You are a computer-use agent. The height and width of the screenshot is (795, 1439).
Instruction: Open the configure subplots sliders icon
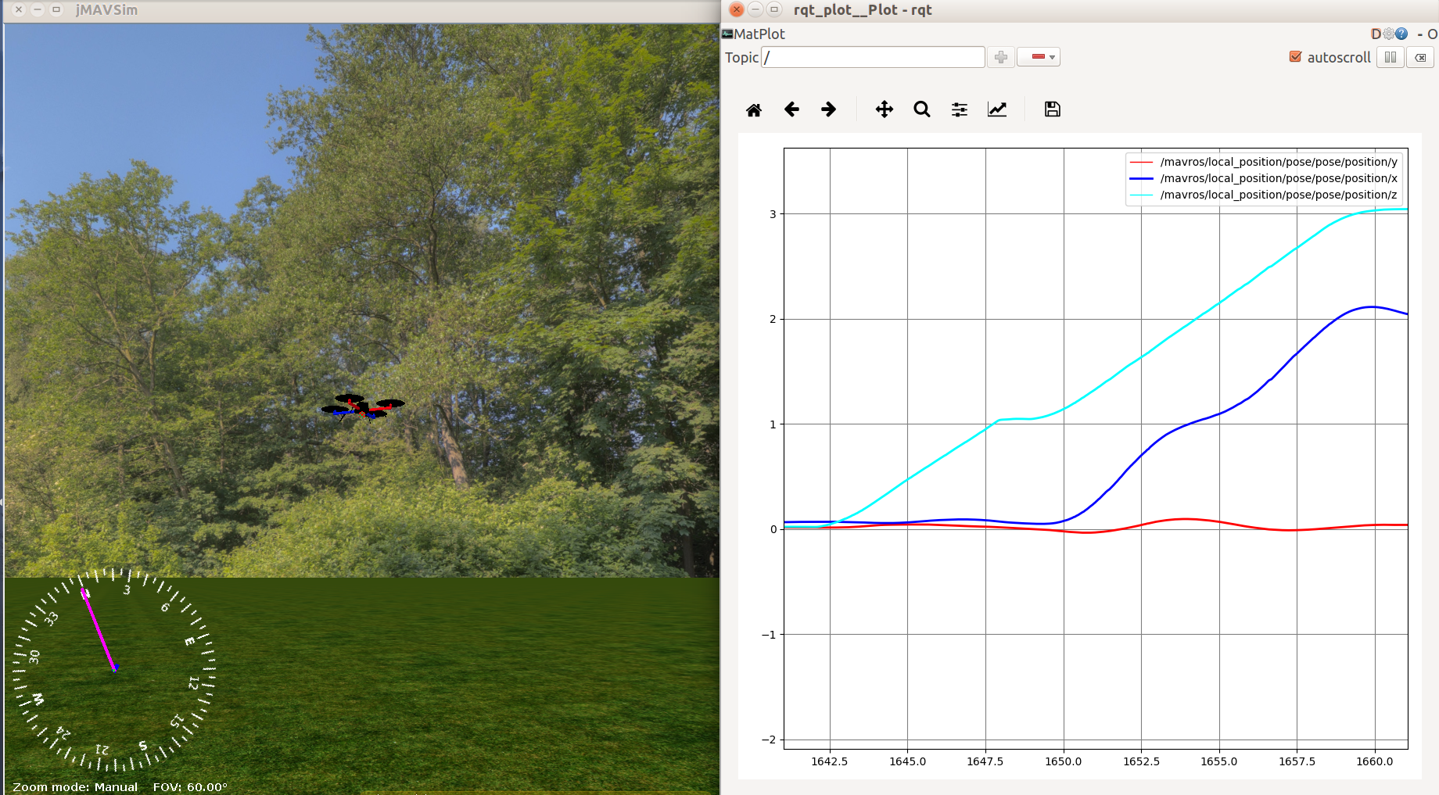(960, 109)
